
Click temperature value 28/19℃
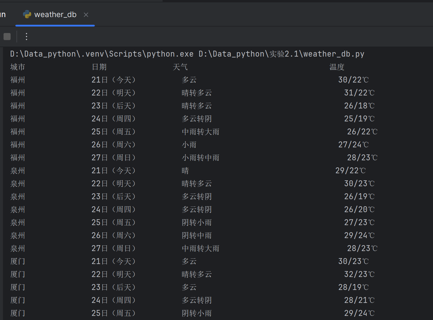pos(353,287)
